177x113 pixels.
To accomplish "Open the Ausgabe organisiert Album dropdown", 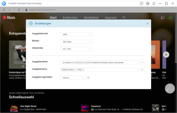I will point(73,78).
